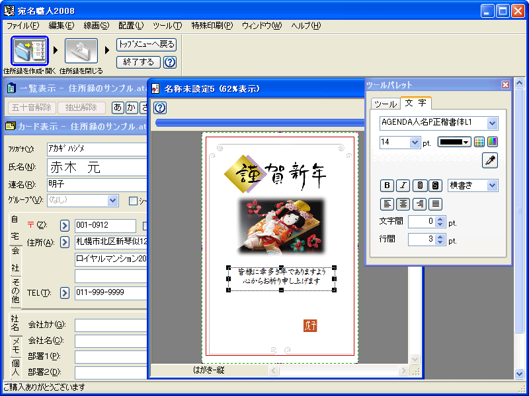Toggle italic text formatting

[403, 185]
